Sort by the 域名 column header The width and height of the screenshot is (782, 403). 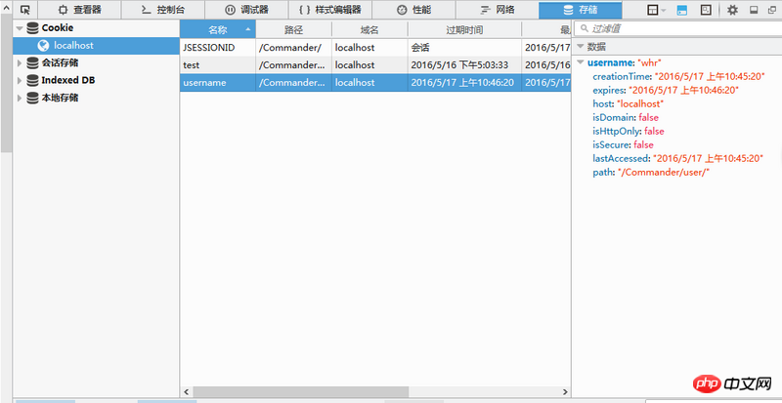[369, 29]
